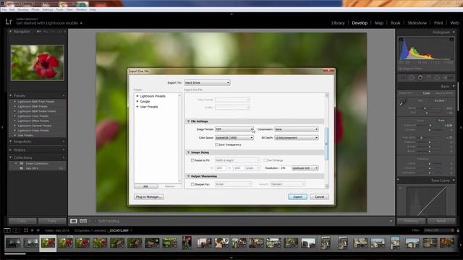Open the Bit Depth dropdown

297,138
